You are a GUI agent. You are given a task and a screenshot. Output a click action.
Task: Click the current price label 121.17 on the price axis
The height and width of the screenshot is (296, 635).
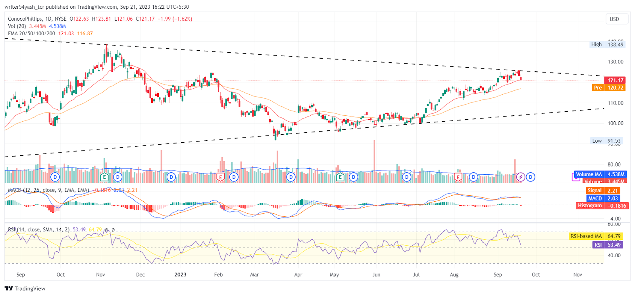[615, 80]
